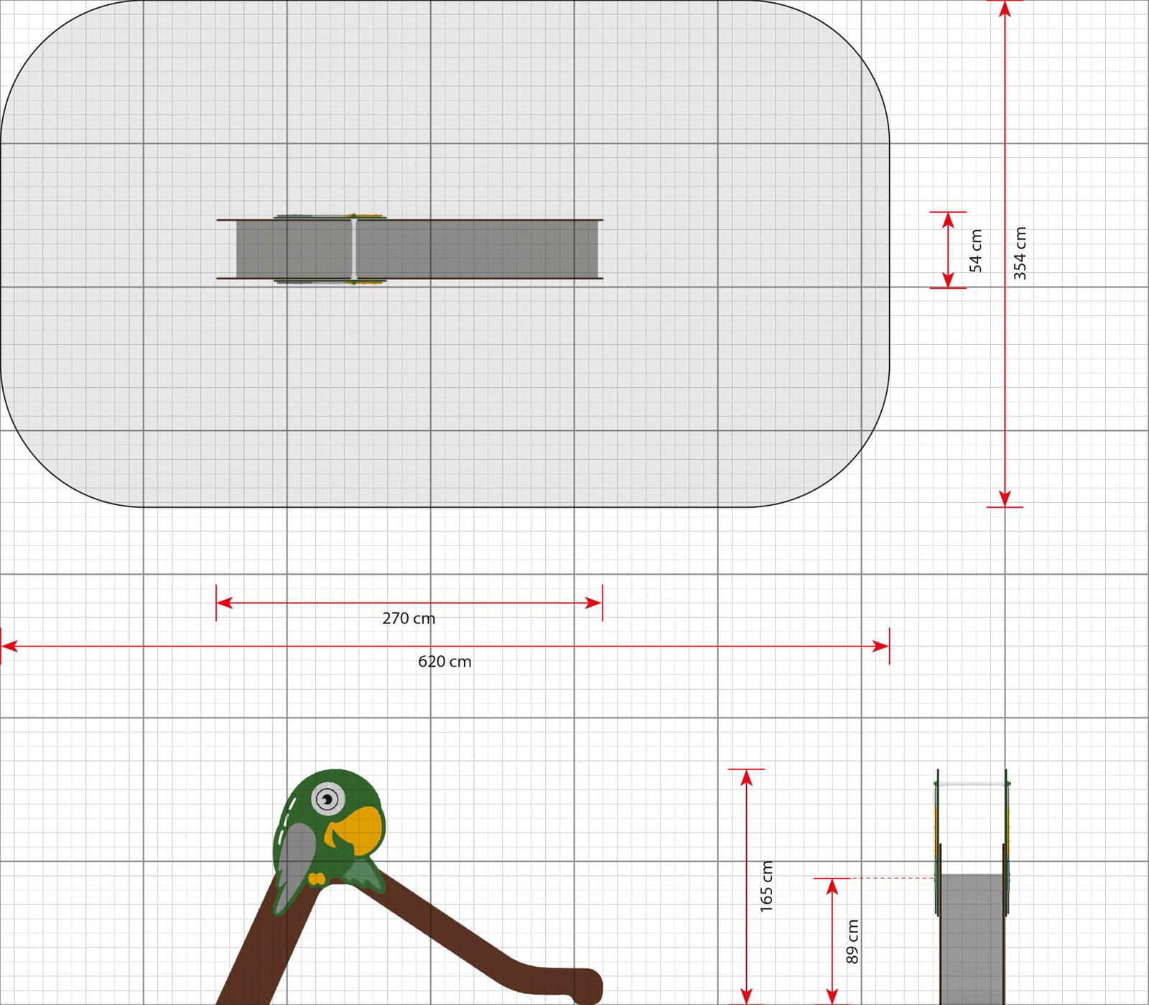Click the red dashed line at 89 cm height
Screen dimensions: 1149x1005
tap(890, 878)
